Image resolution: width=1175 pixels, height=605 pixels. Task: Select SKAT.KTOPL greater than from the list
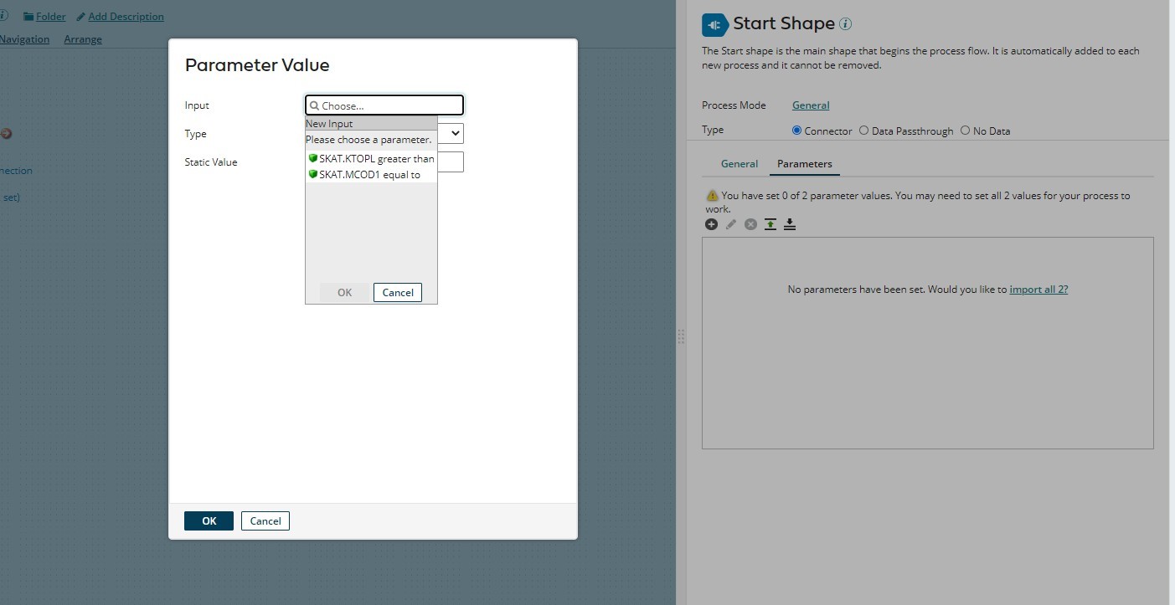374,158
